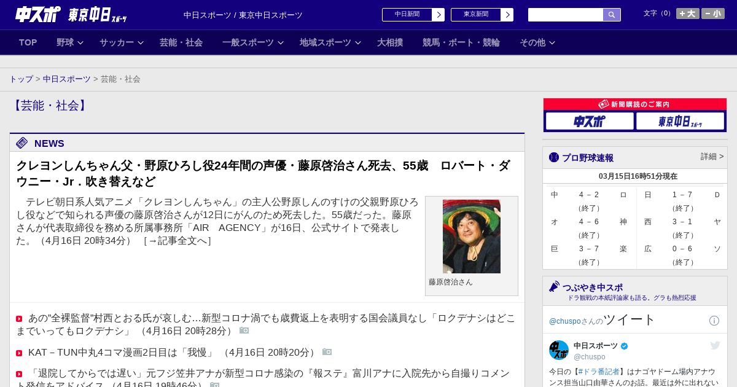This screenshot has width=737, height=387.
Task: Click red bullet icon beside KAT-TUN article
Action: point(19,353)
